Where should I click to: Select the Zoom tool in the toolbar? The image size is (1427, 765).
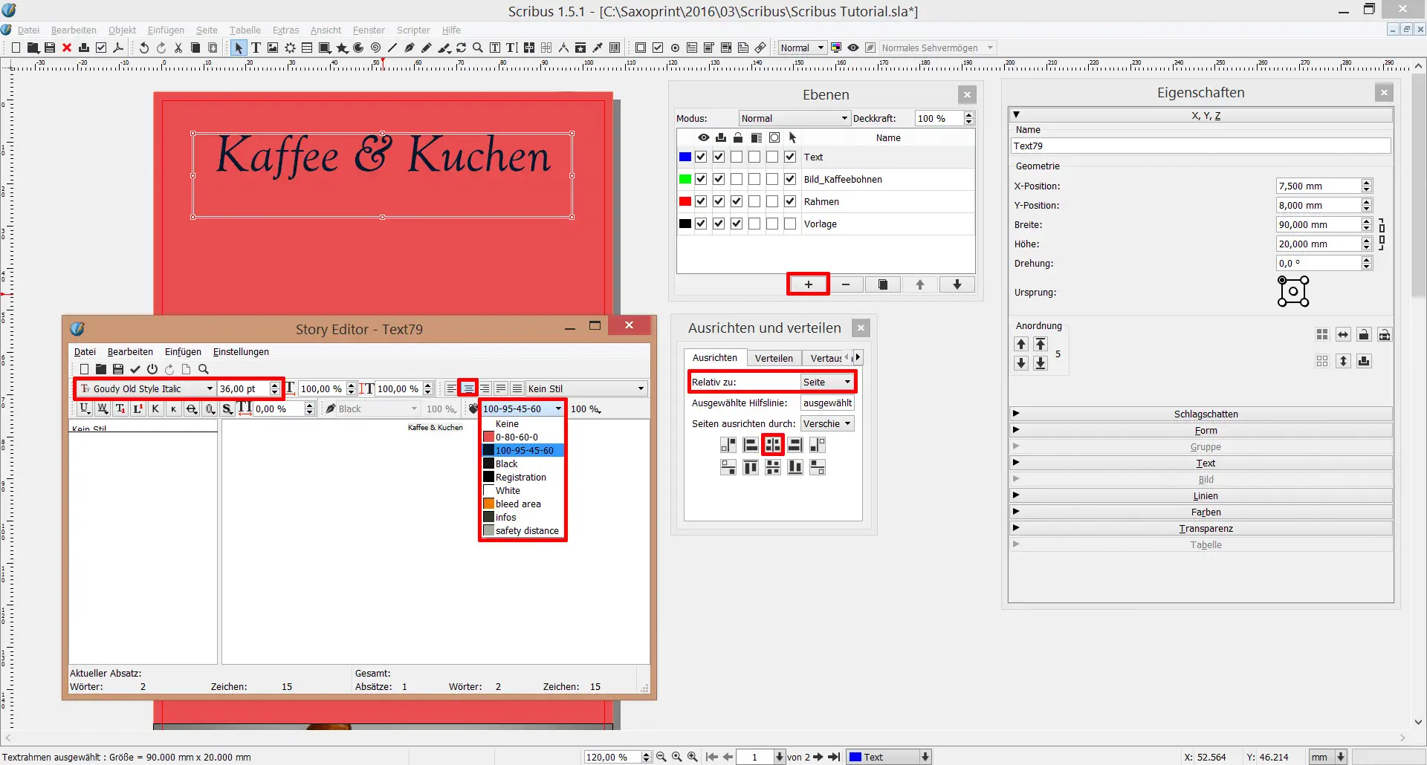(478, 48)
